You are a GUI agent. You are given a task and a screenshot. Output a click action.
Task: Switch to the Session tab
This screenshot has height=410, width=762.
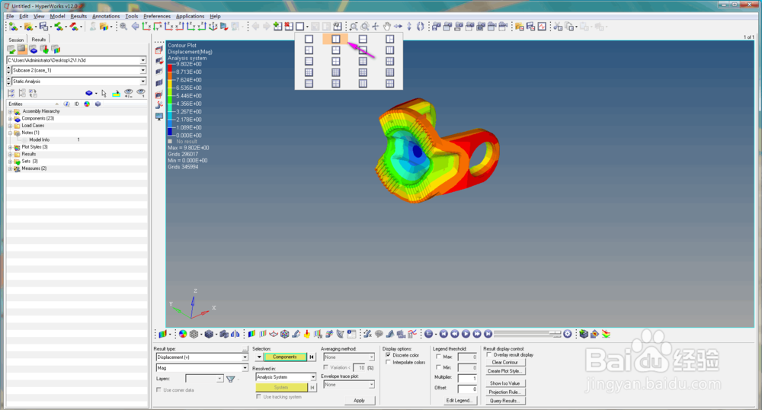(x=16, y=40)
